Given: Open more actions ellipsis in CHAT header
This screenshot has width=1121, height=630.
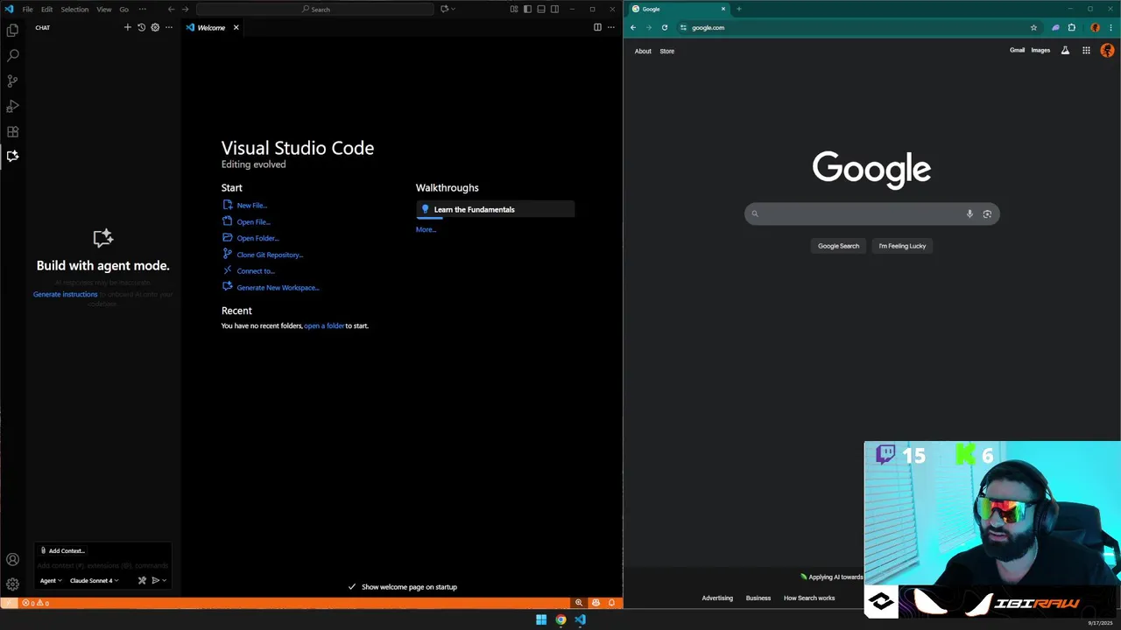Looking at the screenshot, I should (x=169, y=27).
